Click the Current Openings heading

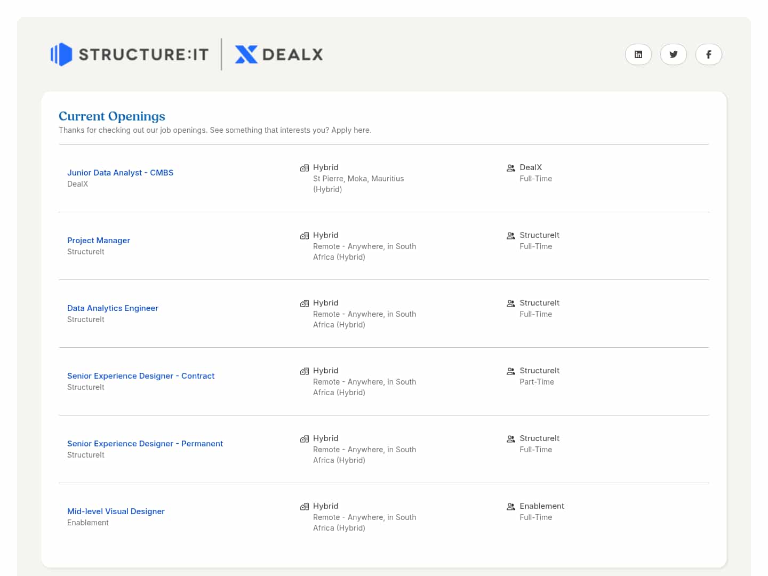point(112,116)
